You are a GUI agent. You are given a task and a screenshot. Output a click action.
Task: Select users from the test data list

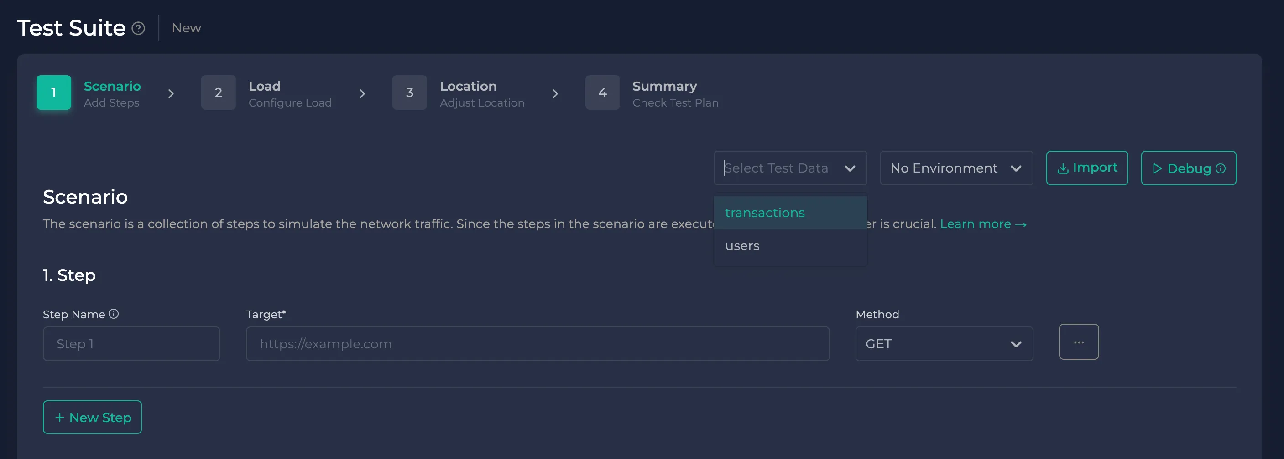pos(790,245)
